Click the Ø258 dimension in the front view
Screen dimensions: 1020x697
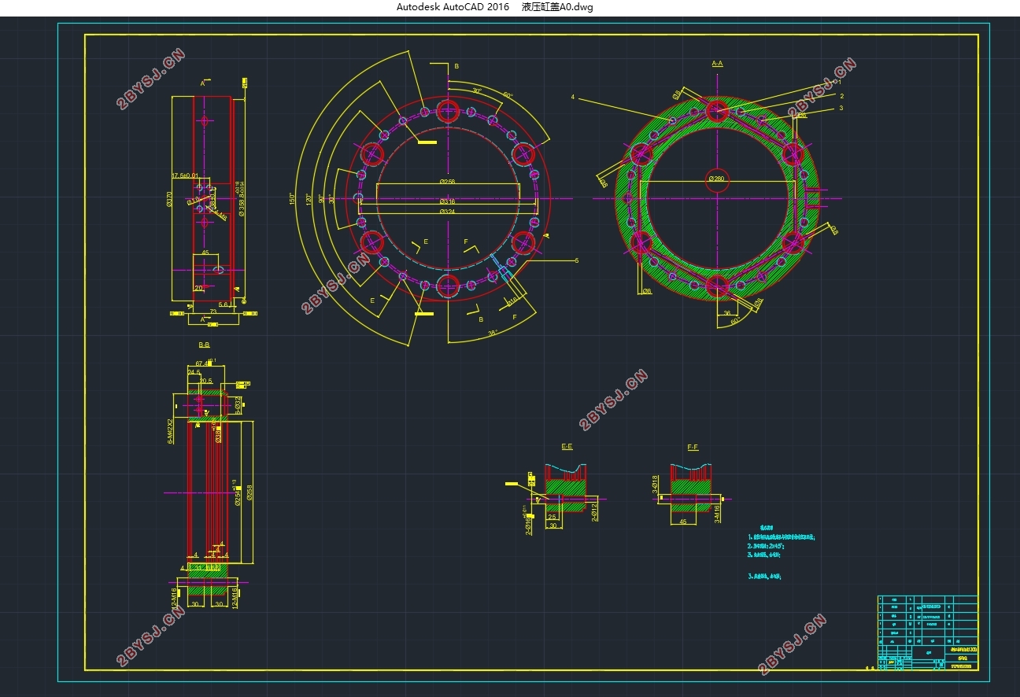tap(447, 182)
